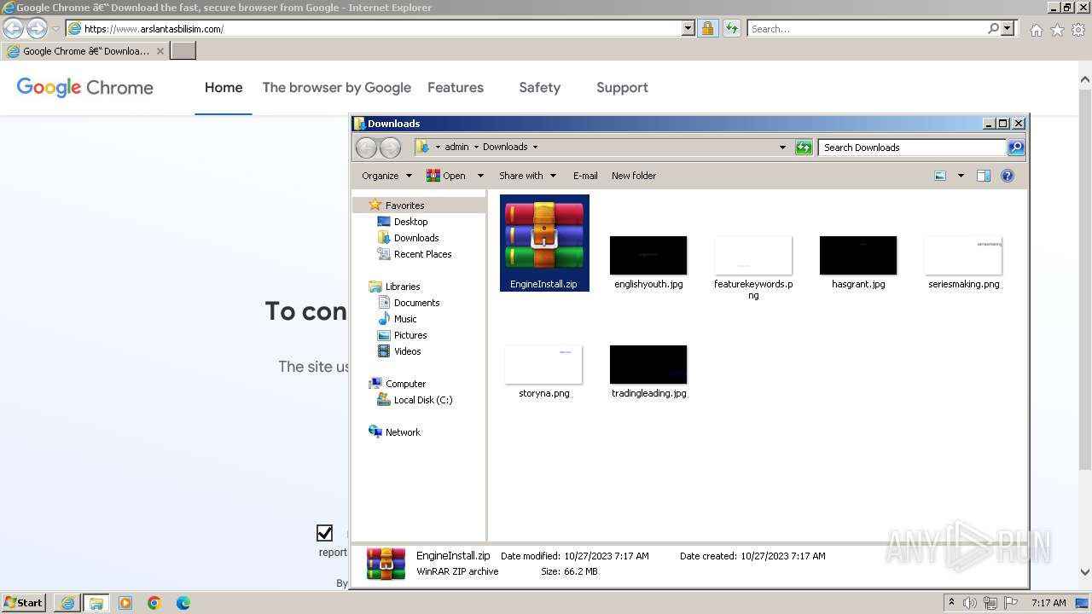
Task: Click in the Search Downloads field
Action: point(912,148)
